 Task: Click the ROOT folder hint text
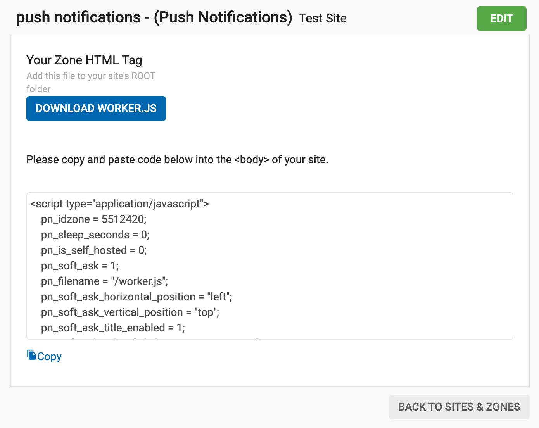91,76
